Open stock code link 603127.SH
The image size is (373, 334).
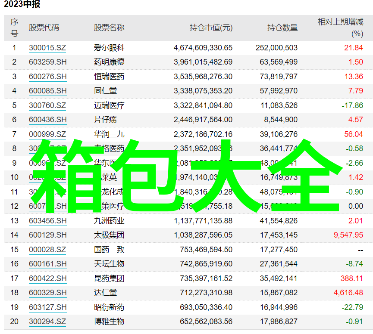coord(47,307)
